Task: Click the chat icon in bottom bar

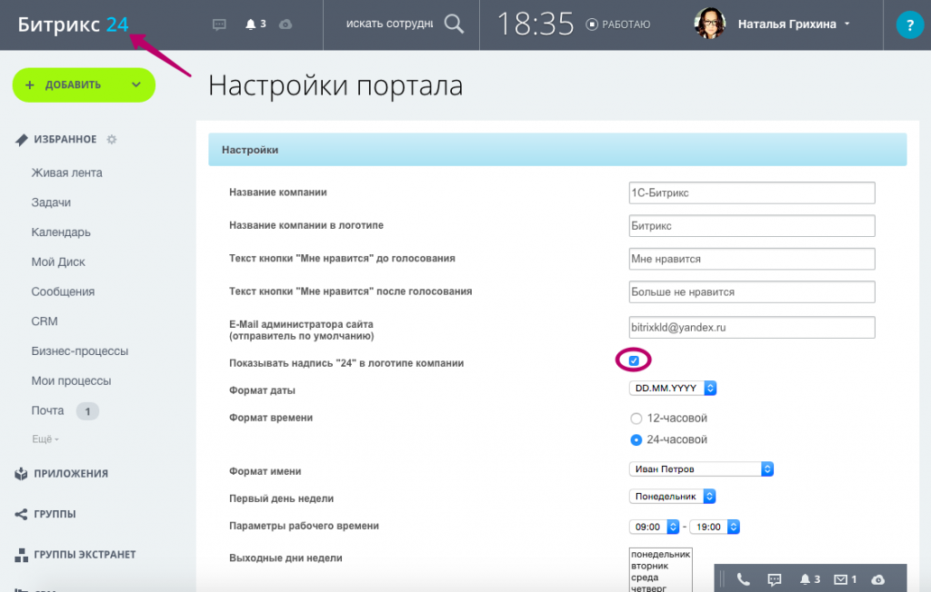Action: [775, 579]
